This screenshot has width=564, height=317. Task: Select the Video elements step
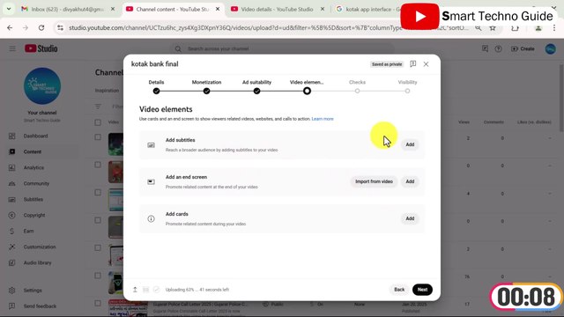coord(307,87)
